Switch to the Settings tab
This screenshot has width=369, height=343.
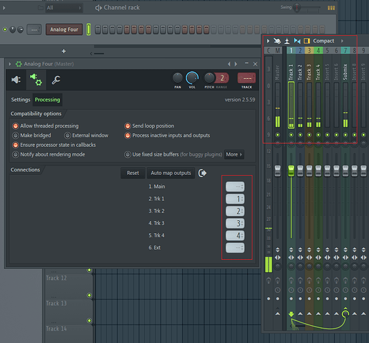[x=21, y=99]
